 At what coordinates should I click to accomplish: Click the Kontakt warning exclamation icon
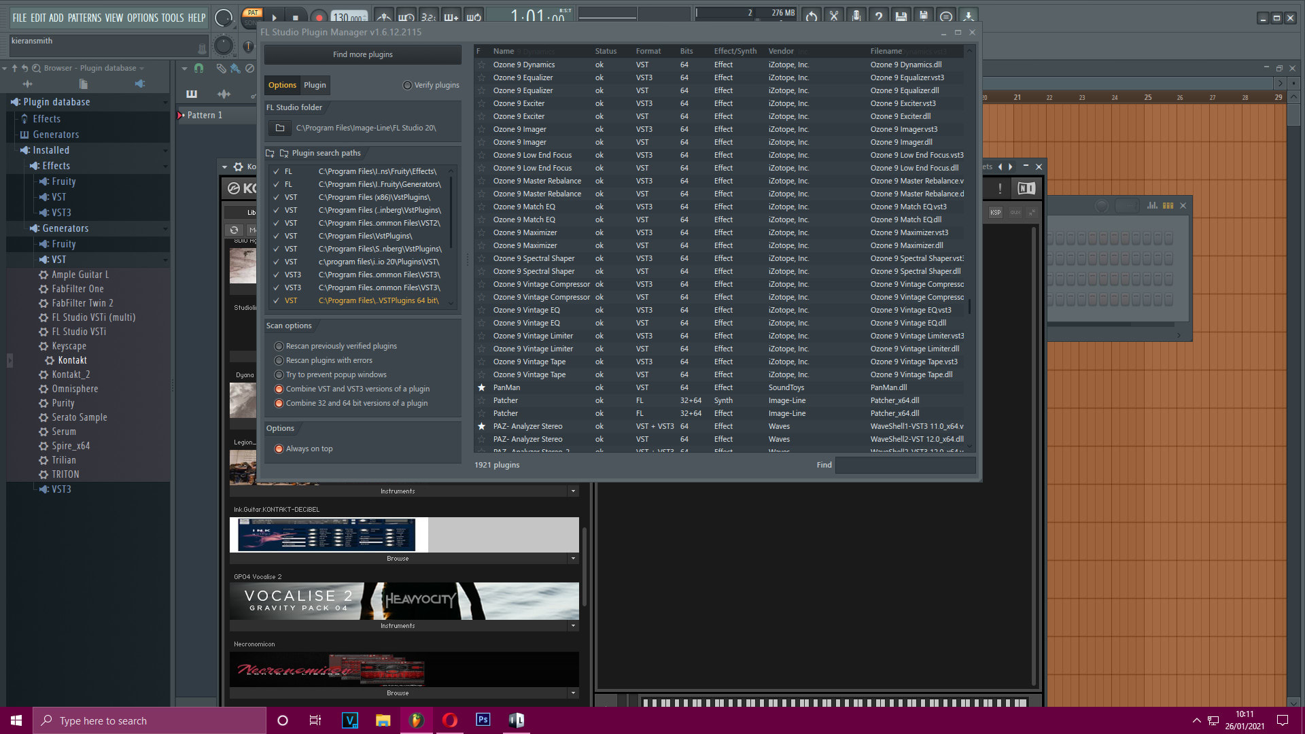(1000, 188)
